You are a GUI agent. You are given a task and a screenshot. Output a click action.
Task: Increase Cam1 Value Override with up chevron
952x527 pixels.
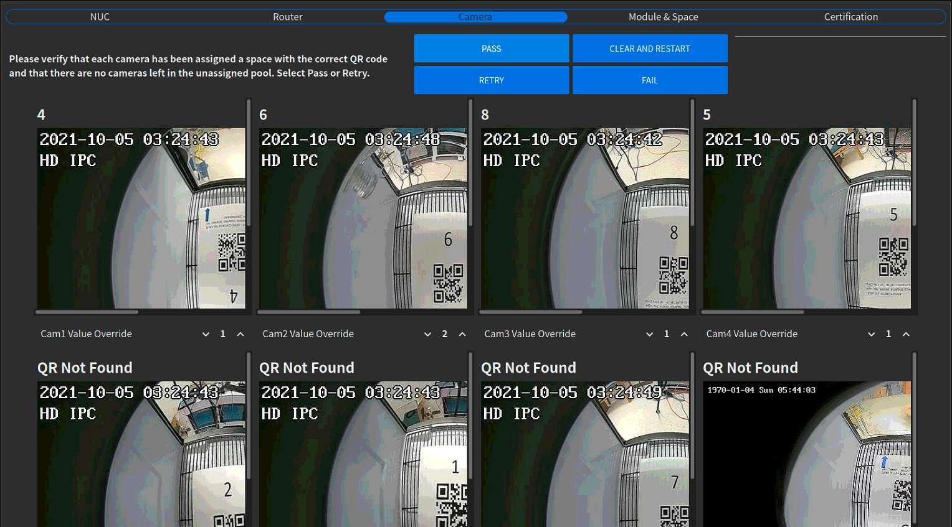tap(240, 334)
